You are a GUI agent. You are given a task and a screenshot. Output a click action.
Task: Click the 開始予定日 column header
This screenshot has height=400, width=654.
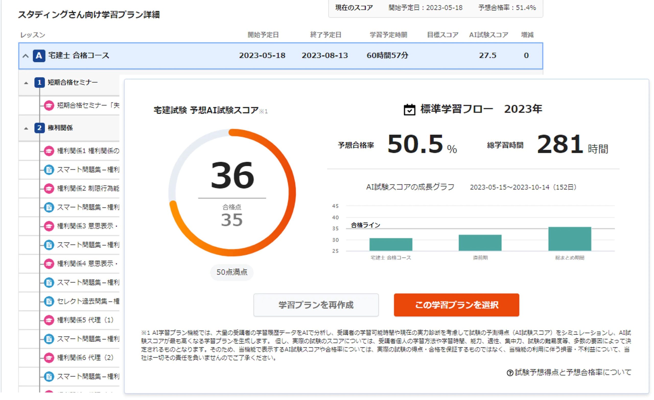pos(263,35)
